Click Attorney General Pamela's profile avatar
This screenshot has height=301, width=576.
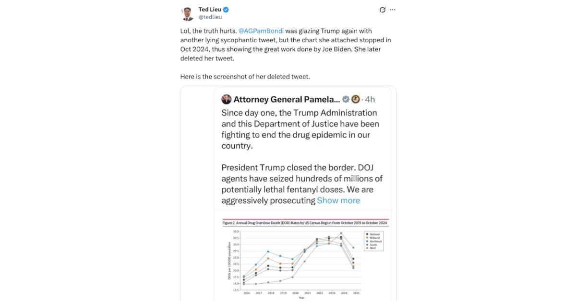coord(225,99)
